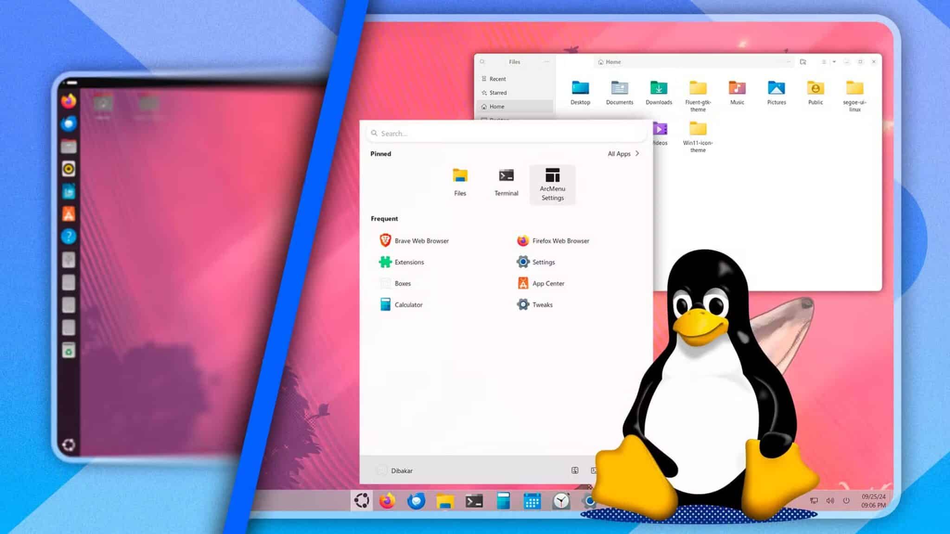Click the Dibakar user button in menu
The width and height of the screenshot is (950, 534).
[394, 470]
